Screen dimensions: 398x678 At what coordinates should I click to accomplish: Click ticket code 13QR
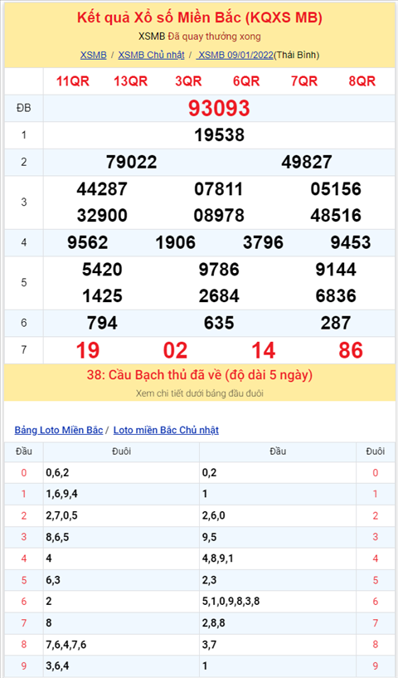130,80
